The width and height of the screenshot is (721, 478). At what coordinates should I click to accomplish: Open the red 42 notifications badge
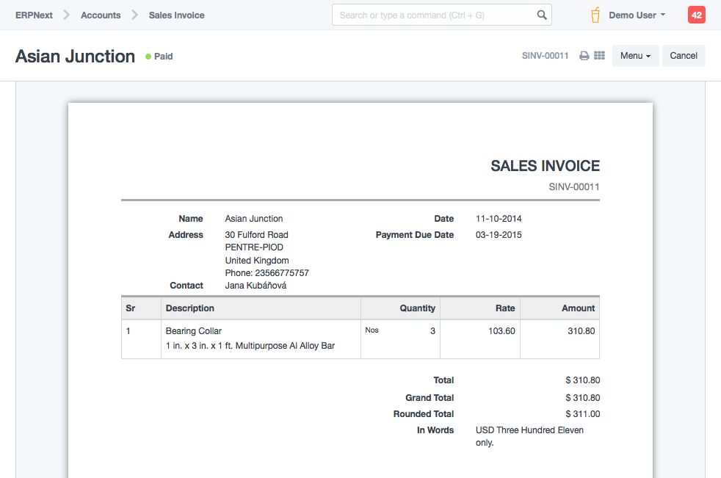(696, 15)
